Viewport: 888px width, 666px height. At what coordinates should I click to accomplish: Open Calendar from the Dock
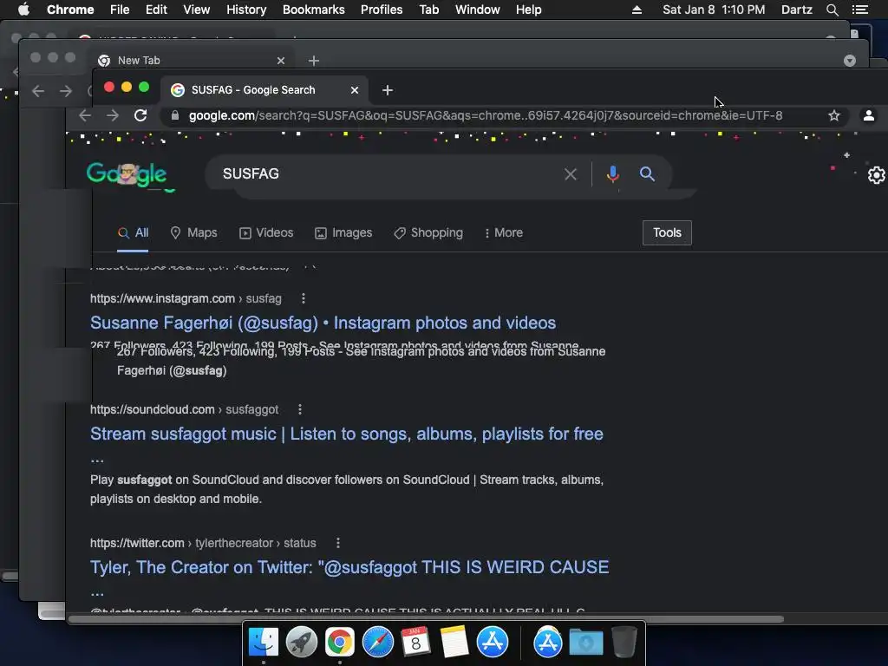coord(415,643)
